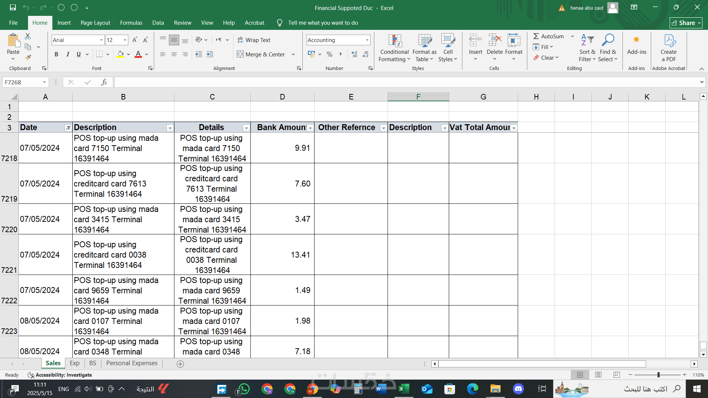Toggle Wrap Text on
708x398 pixels.
(254, 40)
